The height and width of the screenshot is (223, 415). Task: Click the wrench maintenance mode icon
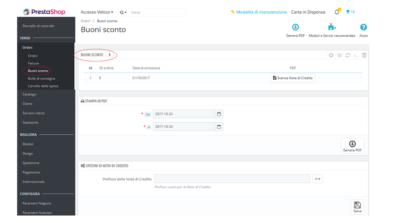pos(233,12)
